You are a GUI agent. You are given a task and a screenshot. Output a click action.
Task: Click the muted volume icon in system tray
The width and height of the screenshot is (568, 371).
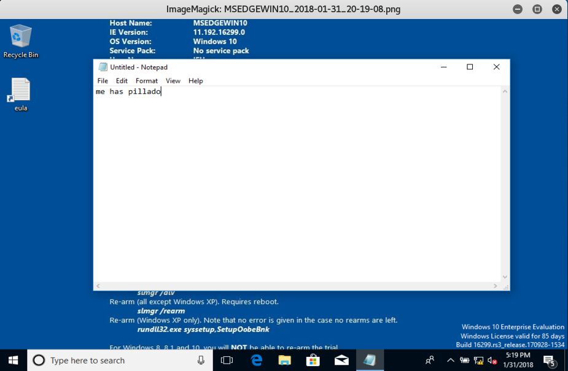[x=492, y=360]
